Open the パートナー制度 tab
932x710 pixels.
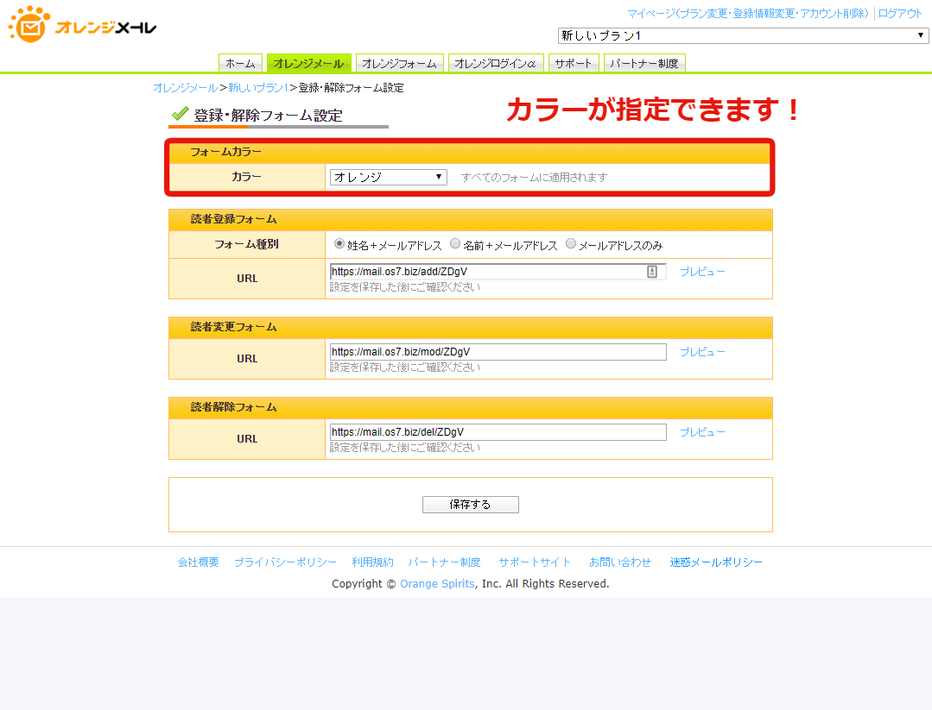[644, 63]
